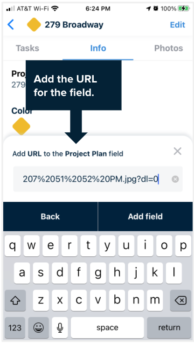Image resolution: width=194 pixels, height=343 pixels.
Task: Tap the microphone dictation key
Action: 60,328
